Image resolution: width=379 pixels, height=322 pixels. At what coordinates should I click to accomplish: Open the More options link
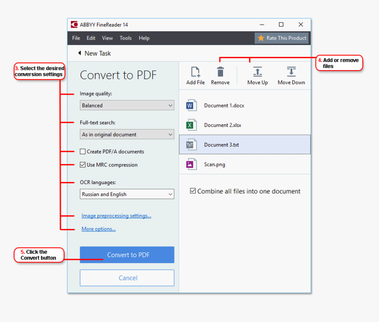pos(99,229)
